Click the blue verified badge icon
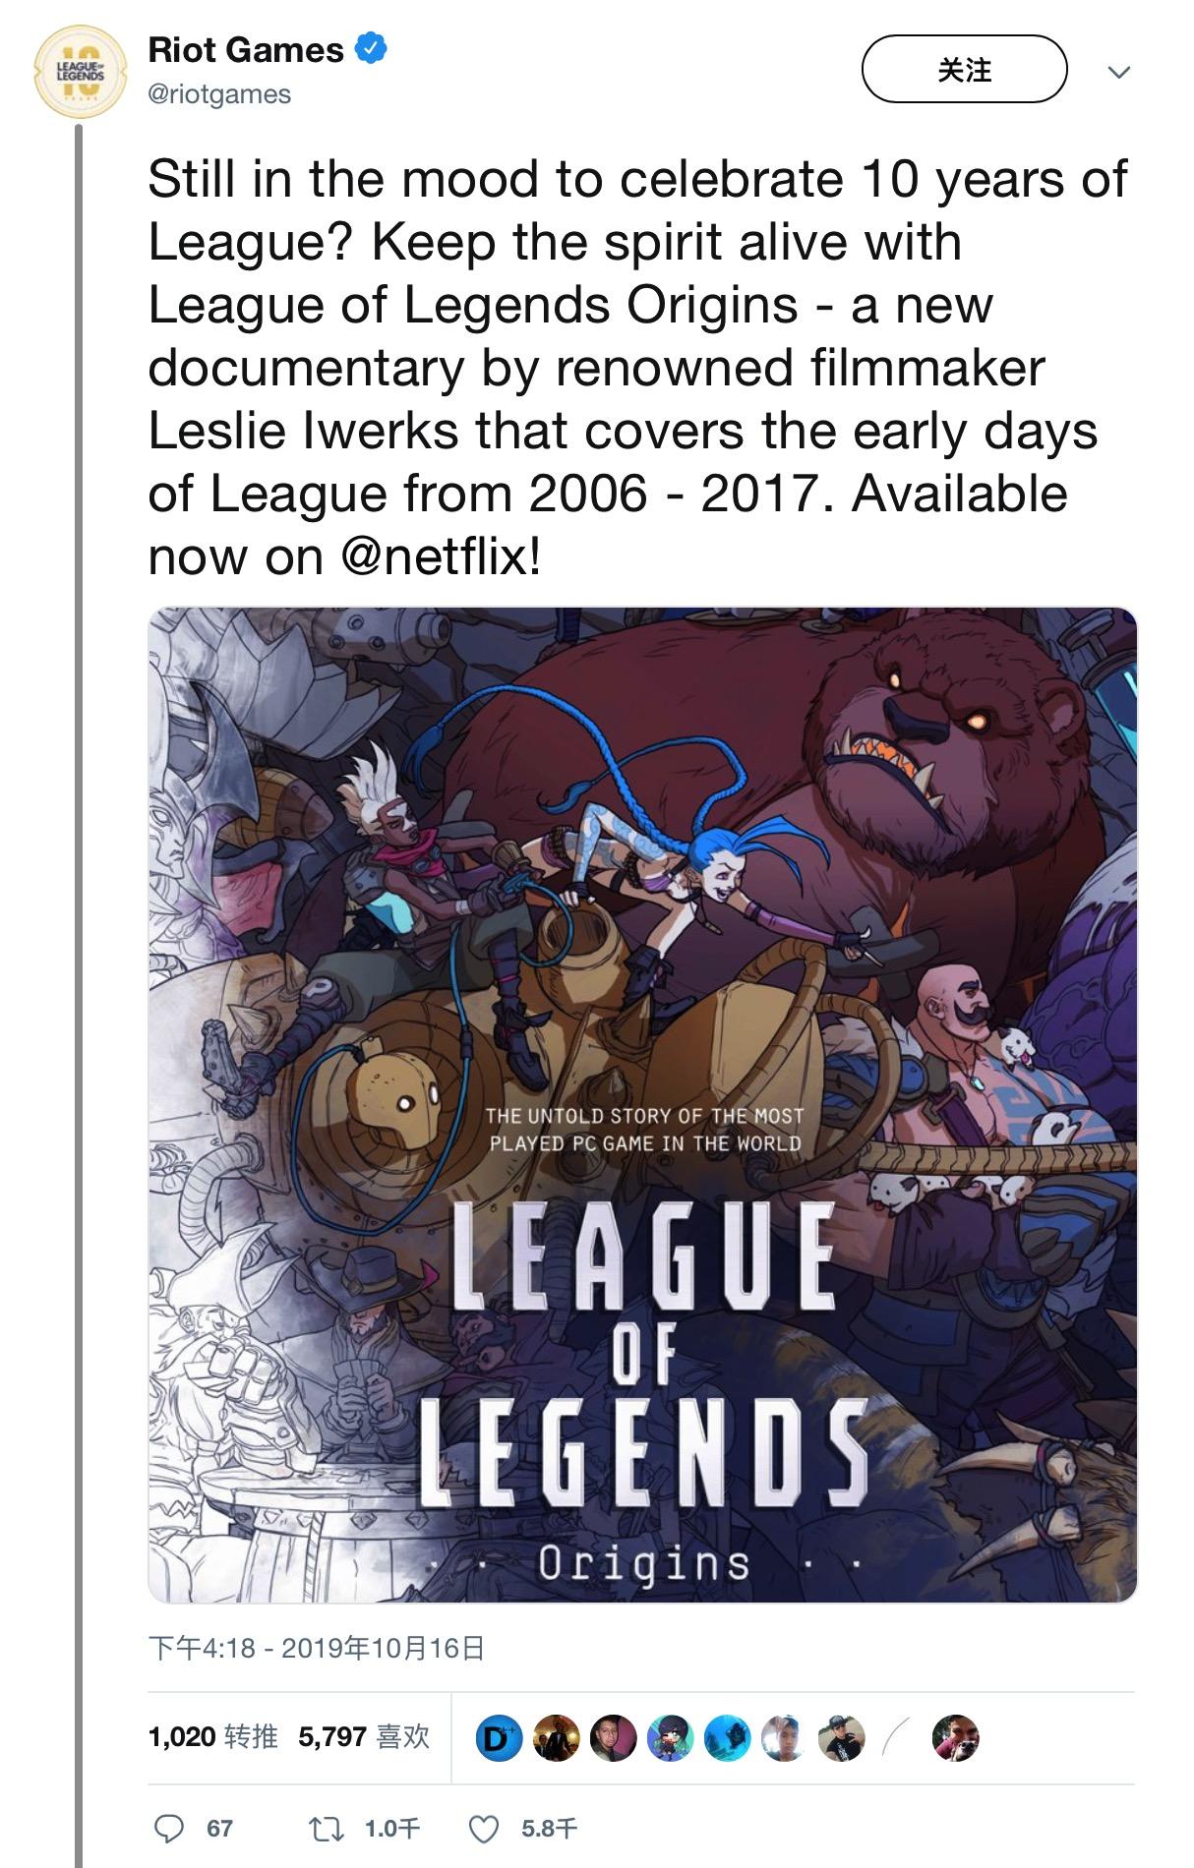This screenshot has height=1868, width=1194. pos(371,49)
